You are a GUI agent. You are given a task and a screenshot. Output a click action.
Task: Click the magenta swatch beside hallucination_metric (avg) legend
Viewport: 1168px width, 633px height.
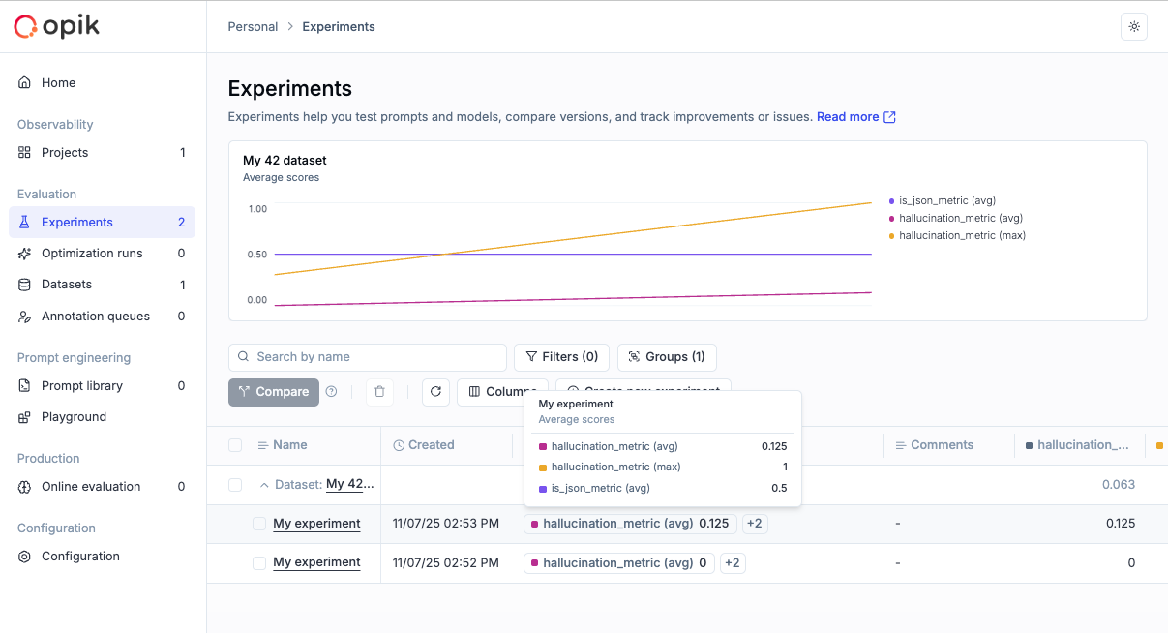[890, 218]
